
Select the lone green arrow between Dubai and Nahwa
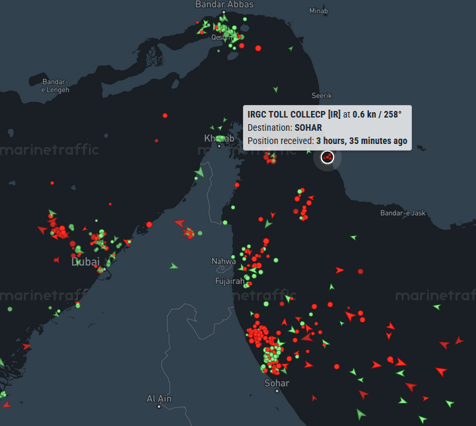point(174,266)
